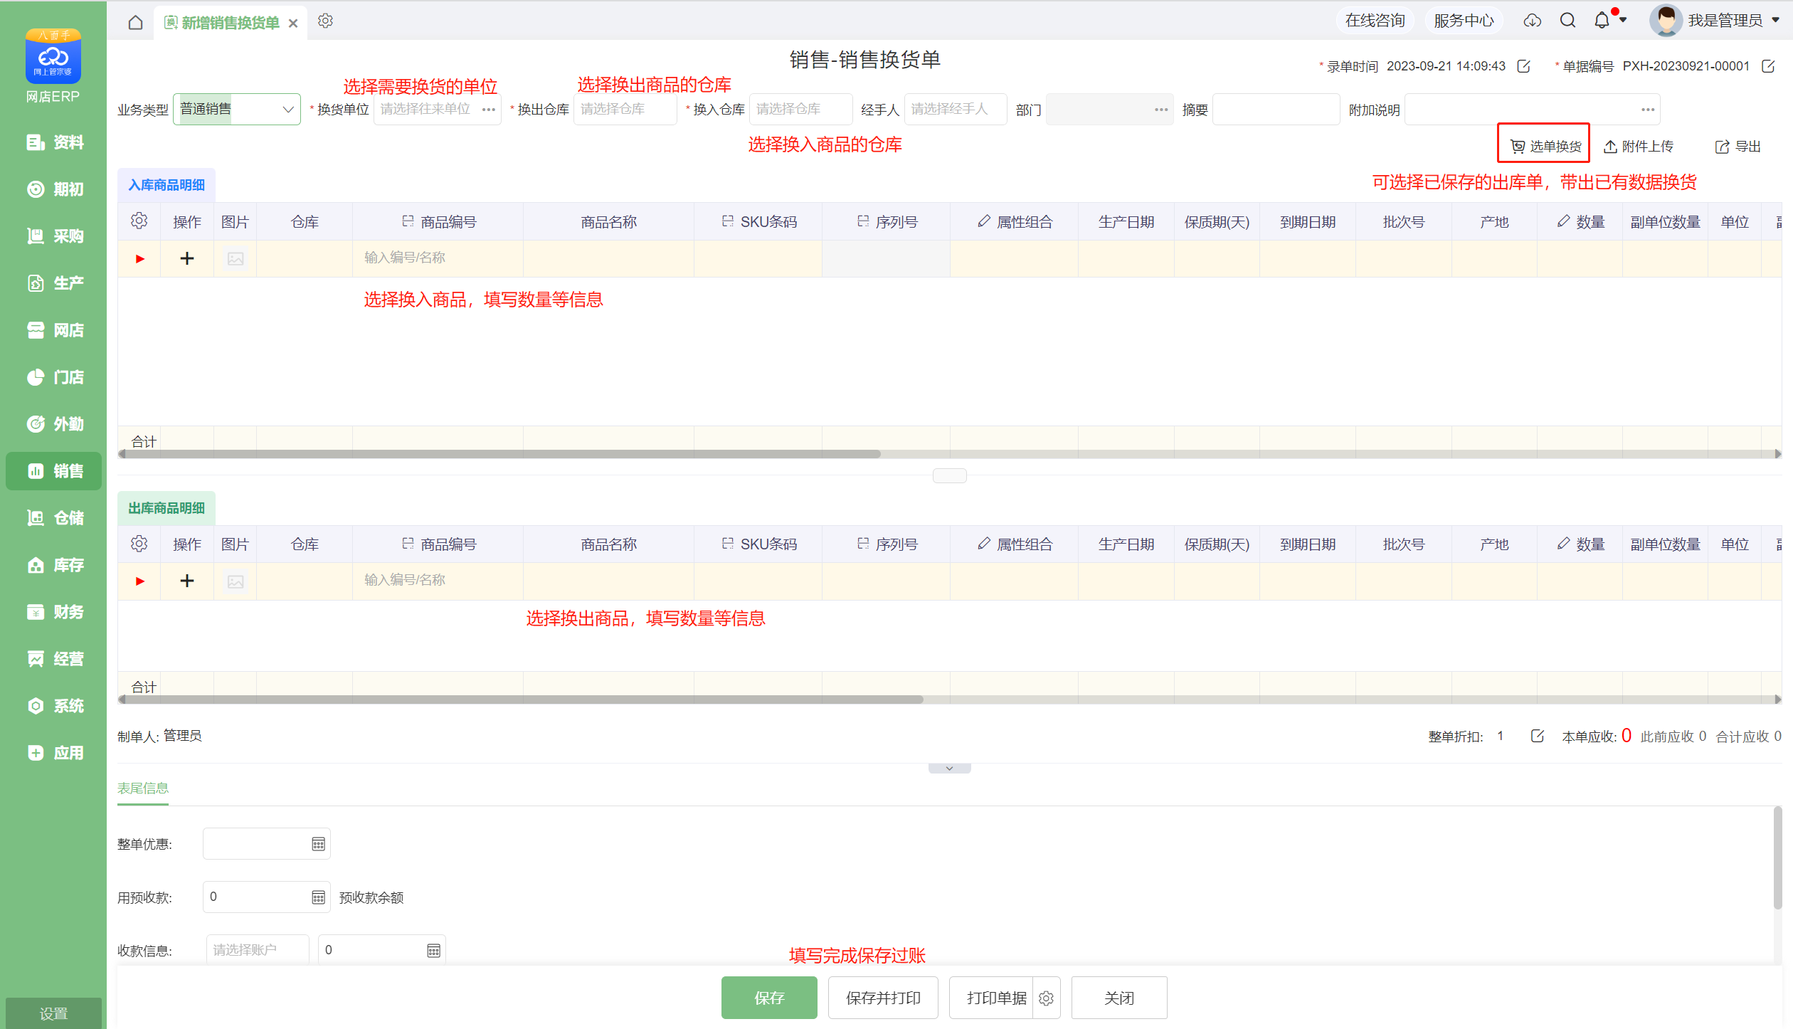Screen dimensions: 1793x1029
Task: Edit 整单折扣 value pencil icon
Action: coord(1537,736)
